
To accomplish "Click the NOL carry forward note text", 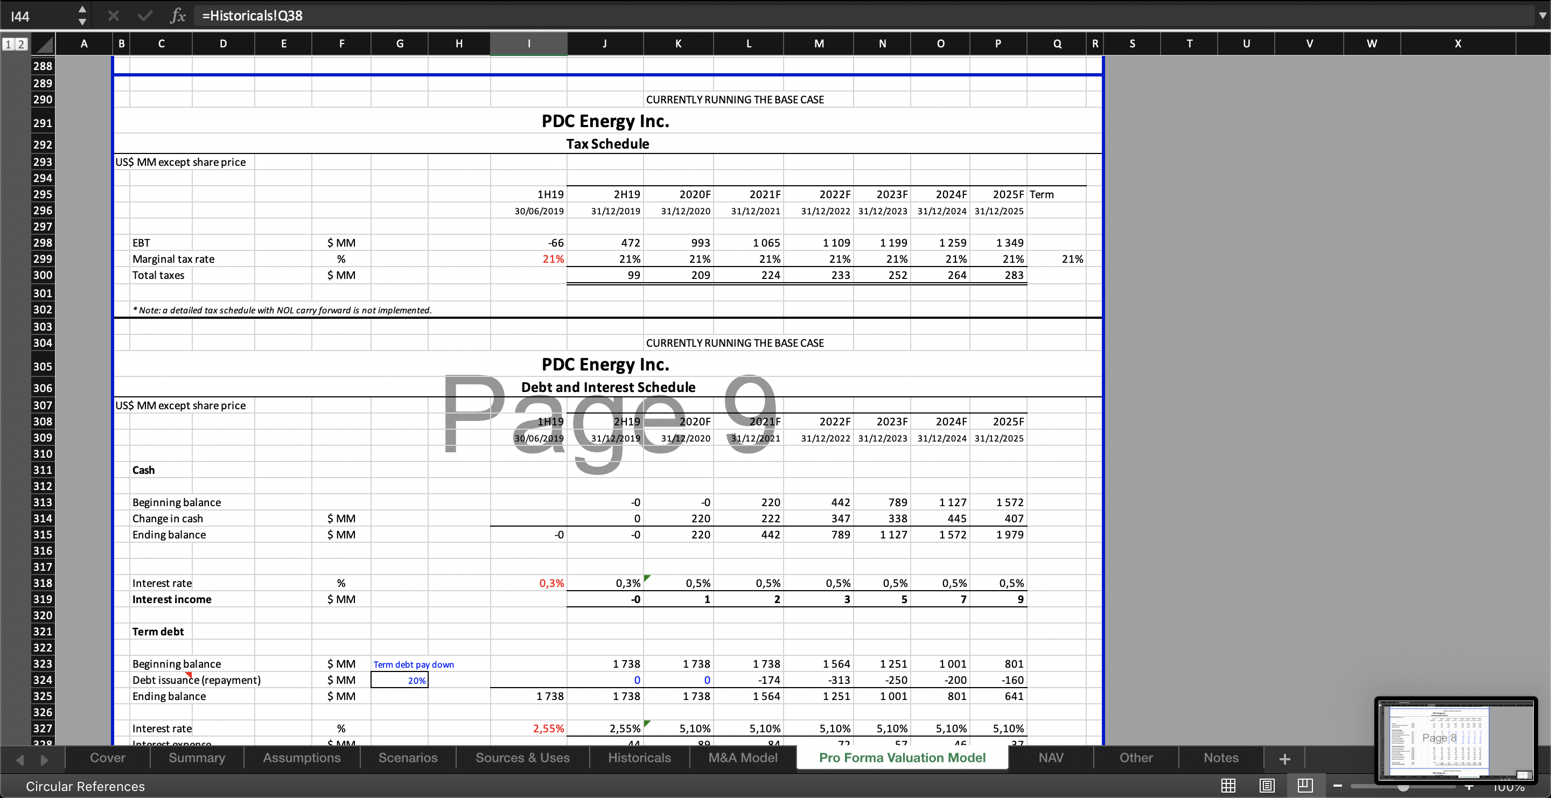I will (x=282, y=310).
